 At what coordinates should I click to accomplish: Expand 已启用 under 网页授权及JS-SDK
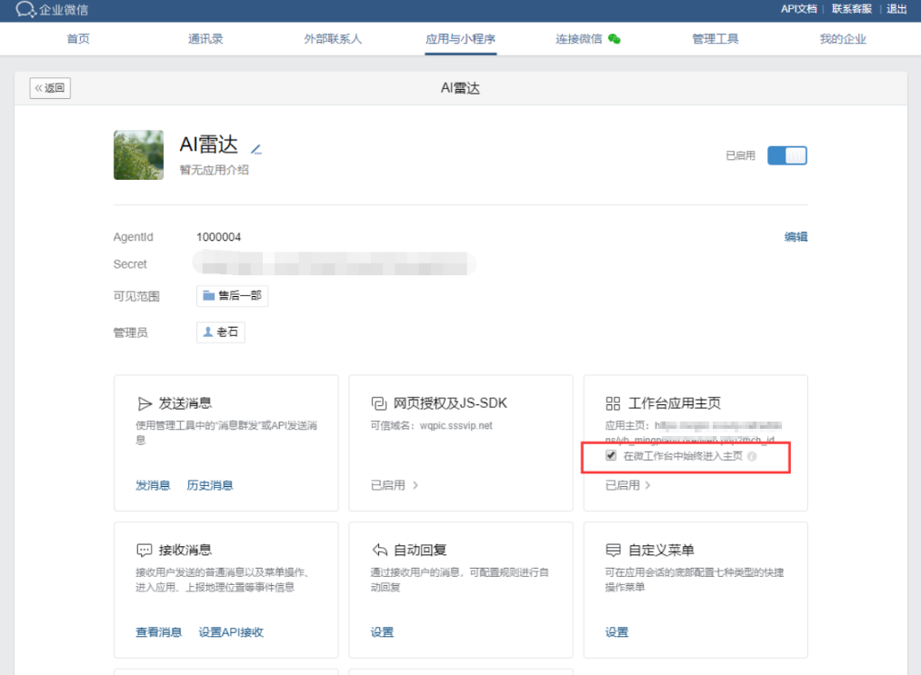(x=394, y=485)
